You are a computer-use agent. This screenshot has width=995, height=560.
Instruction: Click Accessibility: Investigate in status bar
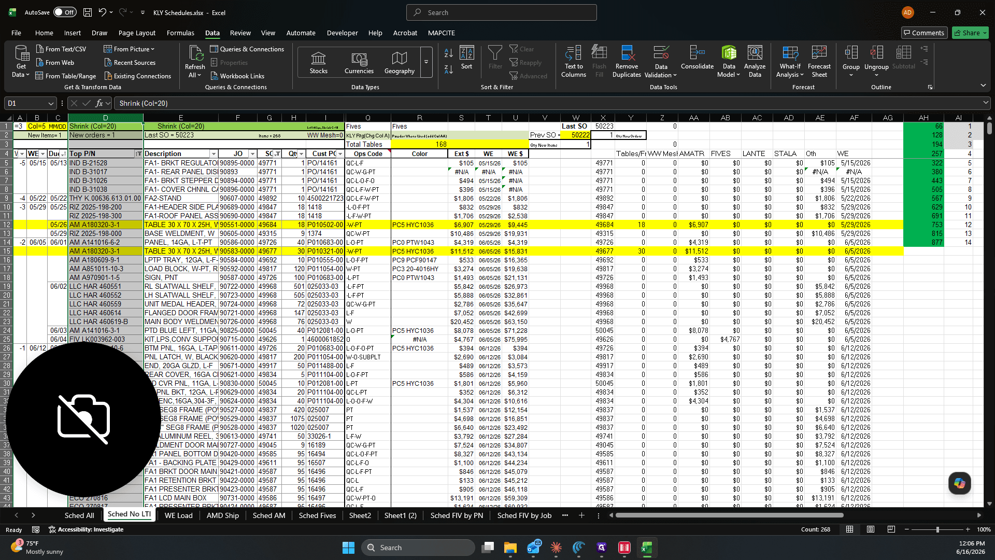click(x=86, y=529)
